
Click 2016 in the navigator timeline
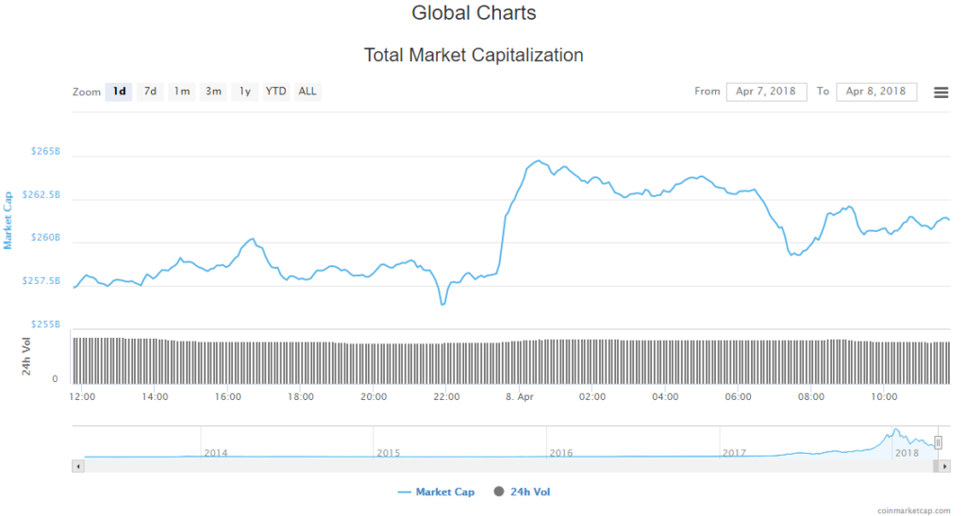click(x=561, y=453)
